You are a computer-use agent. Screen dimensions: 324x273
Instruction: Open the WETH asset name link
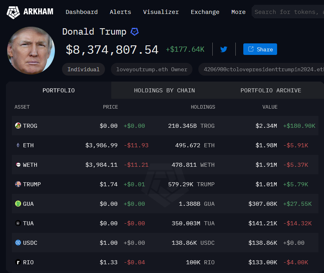[x=30, y=165]
